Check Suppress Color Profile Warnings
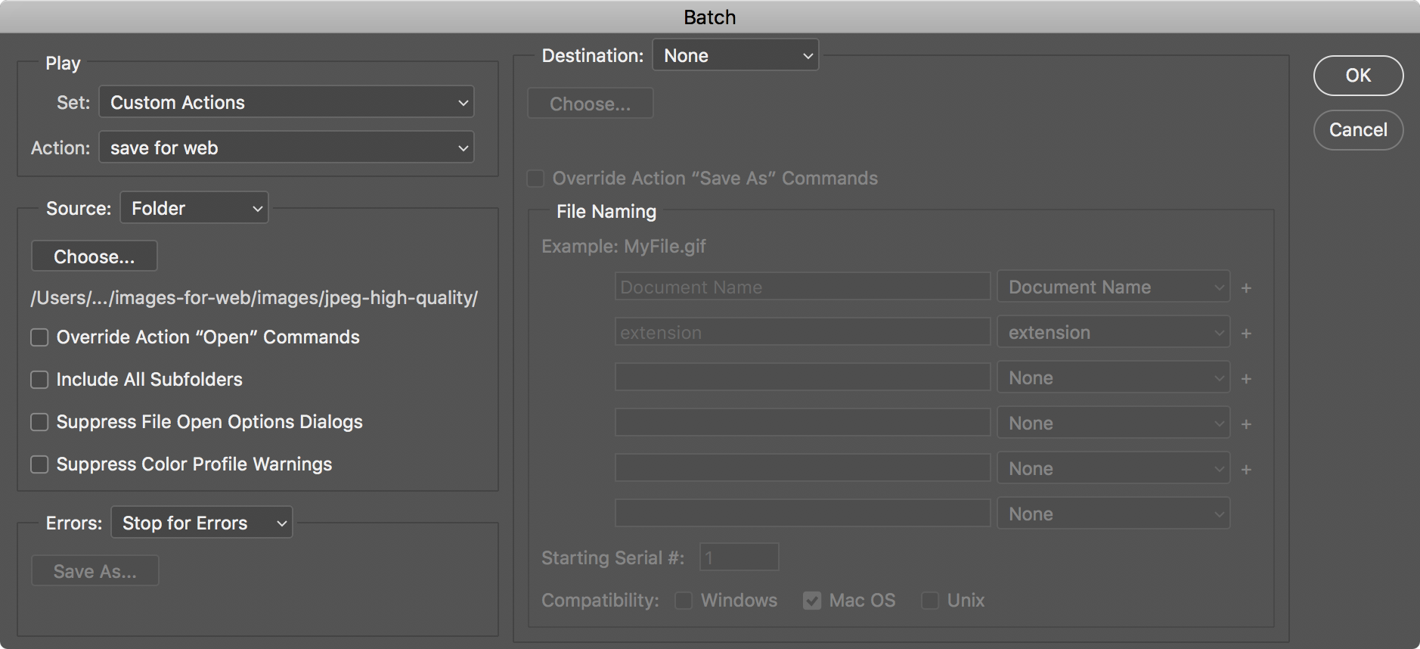1420x649 pixels. [x=39, y=464]
